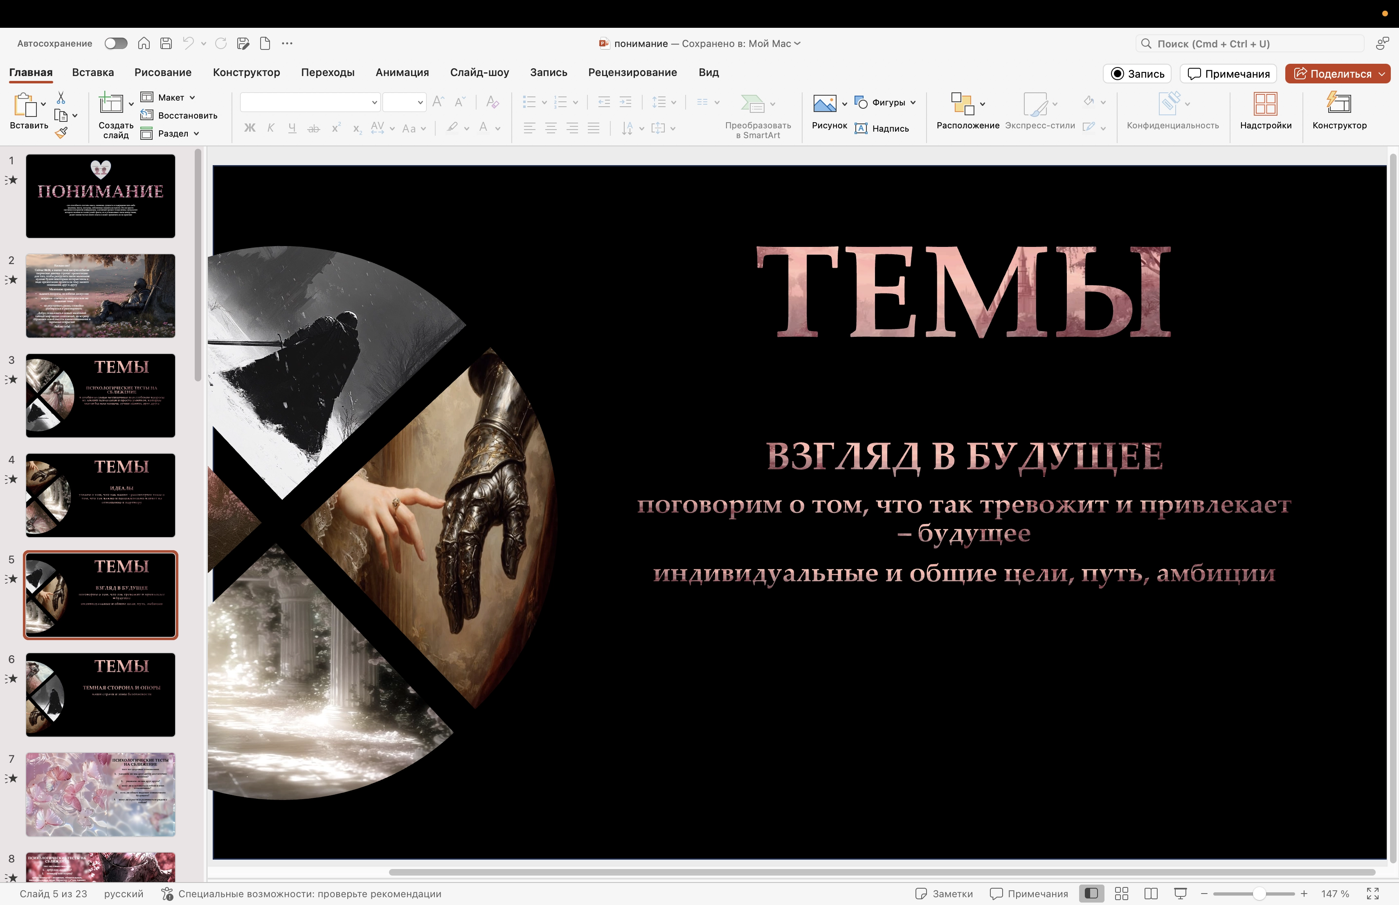Open the Home icon in title bar
The width and height of the screenshot is (1399, 905).
[144, 43]
